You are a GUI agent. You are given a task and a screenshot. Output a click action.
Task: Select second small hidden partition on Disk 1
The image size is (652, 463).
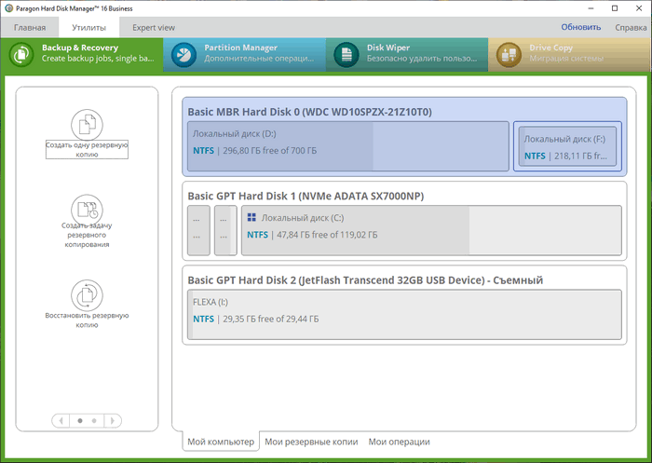(225, 230)
